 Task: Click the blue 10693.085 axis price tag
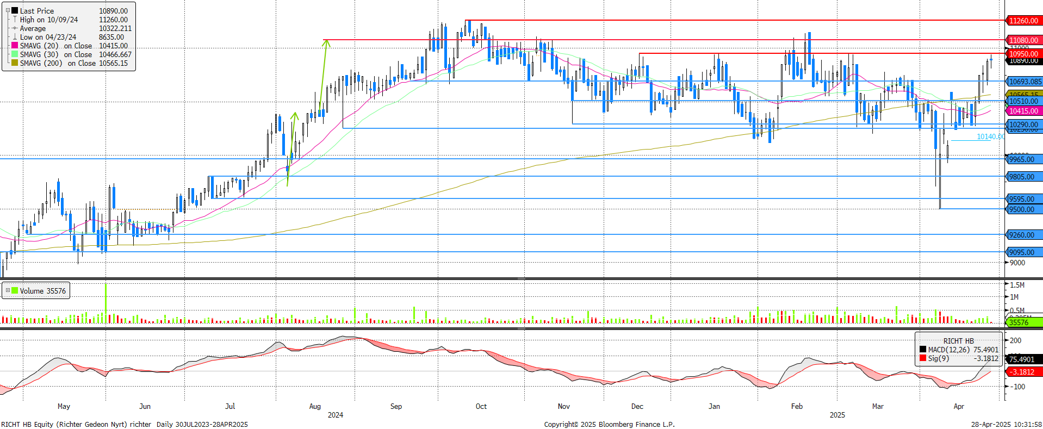tap(1025, 82)
